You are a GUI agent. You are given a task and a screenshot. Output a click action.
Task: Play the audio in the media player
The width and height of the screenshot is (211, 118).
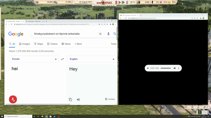point(148,68)
